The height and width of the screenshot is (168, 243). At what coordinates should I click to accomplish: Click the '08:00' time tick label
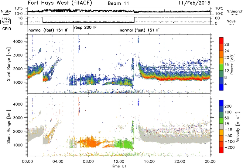tap(88, 162)
